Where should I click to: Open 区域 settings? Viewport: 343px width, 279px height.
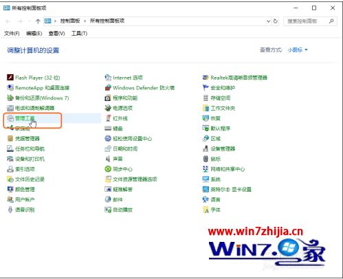click(212, 139)
